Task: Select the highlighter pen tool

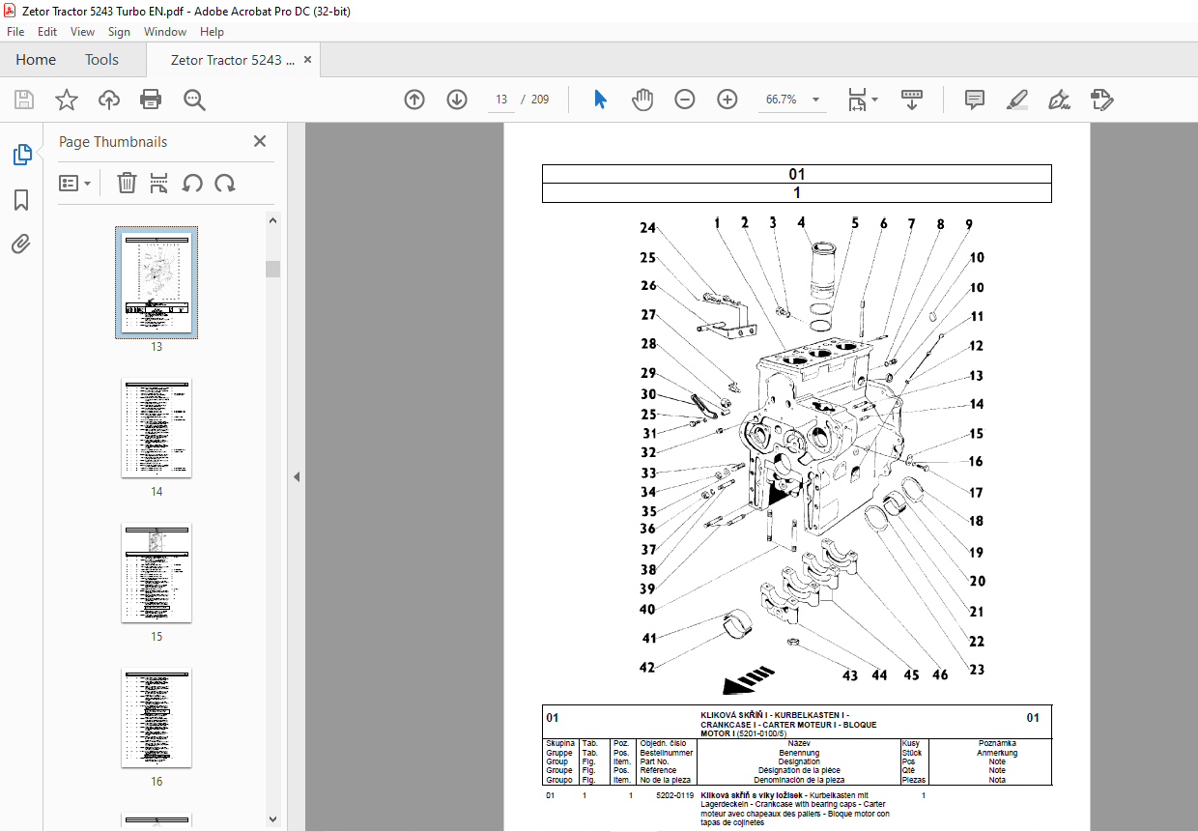Action: [x=1016, y=100]
